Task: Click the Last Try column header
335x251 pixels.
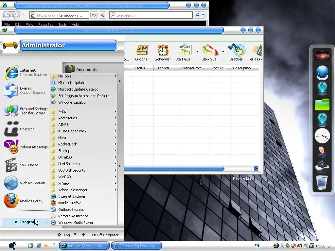Action: coord(220,68)
